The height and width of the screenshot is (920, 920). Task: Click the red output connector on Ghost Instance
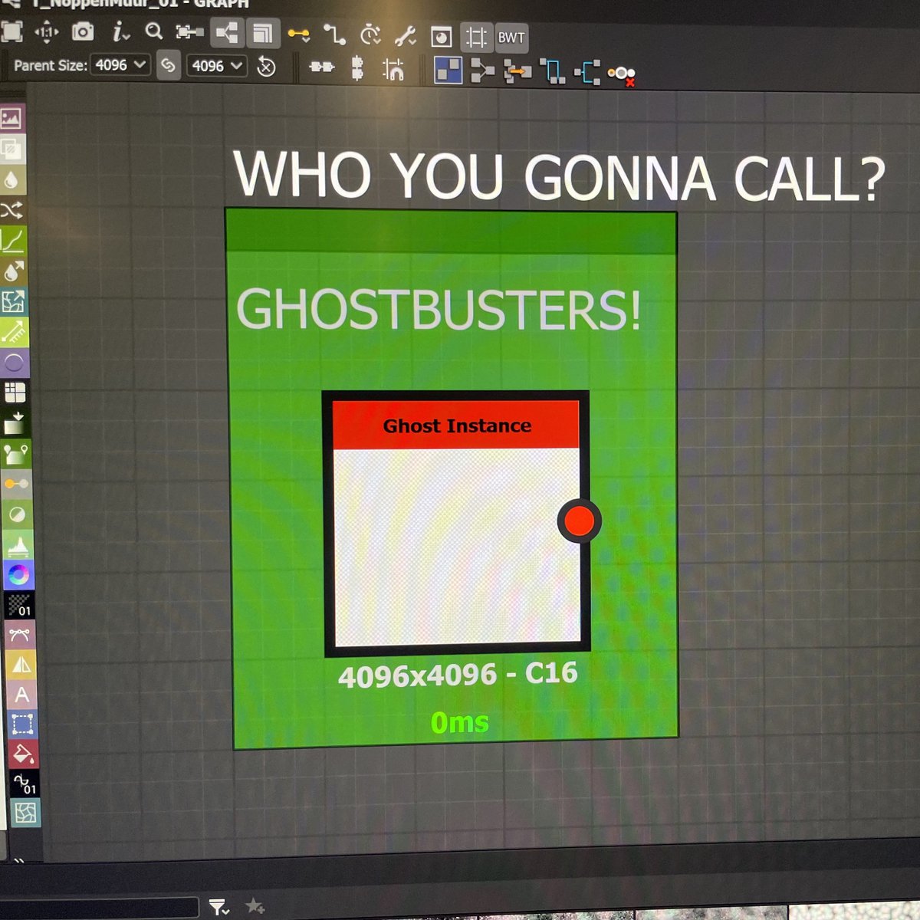point(579,521)
